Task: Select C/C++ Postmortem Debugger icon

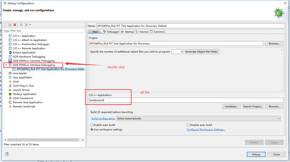Action: tap(10, 44)
